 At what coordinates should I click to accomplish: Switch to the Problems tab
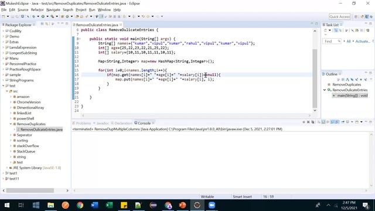click(x=82, y=123)
